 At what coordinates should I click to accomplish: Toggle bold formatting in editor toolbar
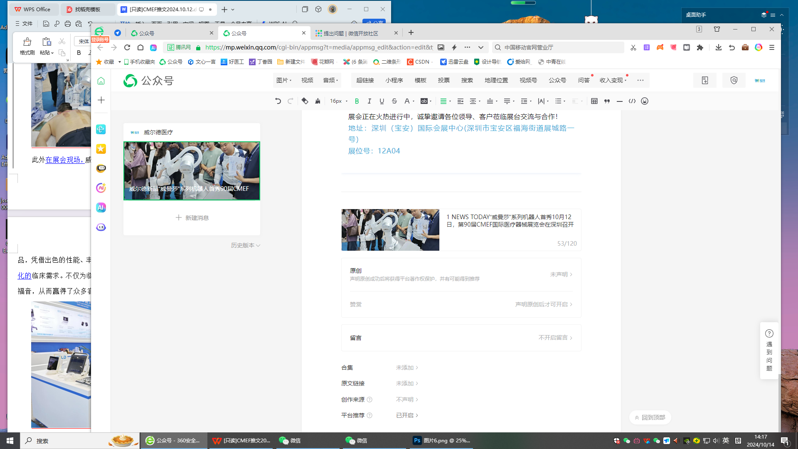click(357, 101)
